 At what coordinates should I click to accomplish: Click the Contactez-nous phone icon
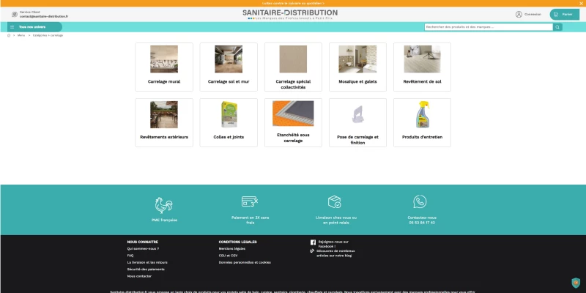(420, 202)
